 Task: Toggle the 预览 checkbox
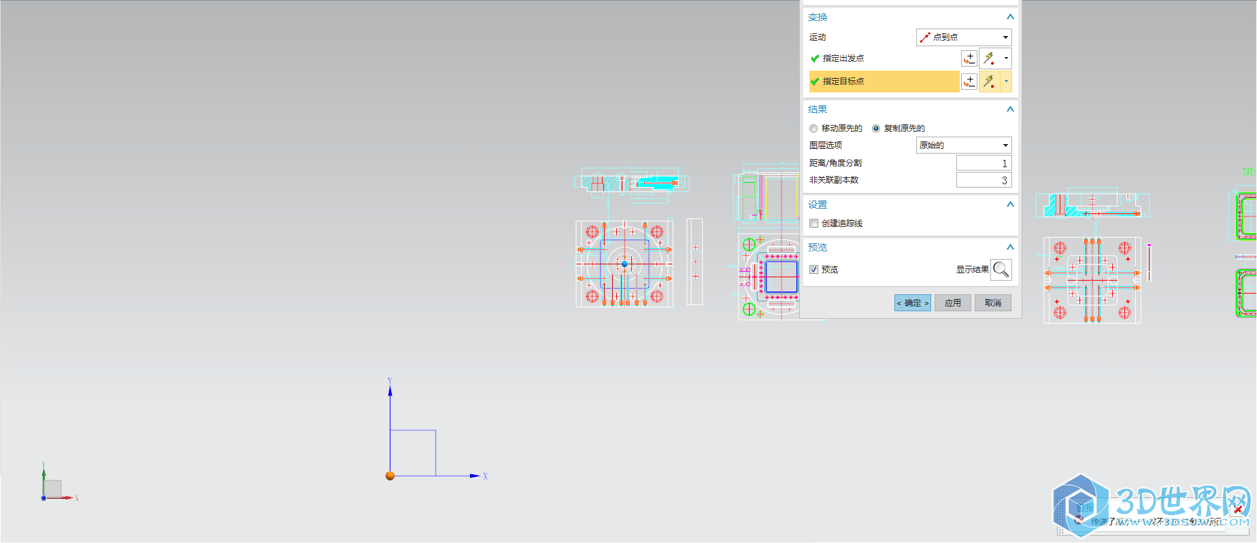814,270
